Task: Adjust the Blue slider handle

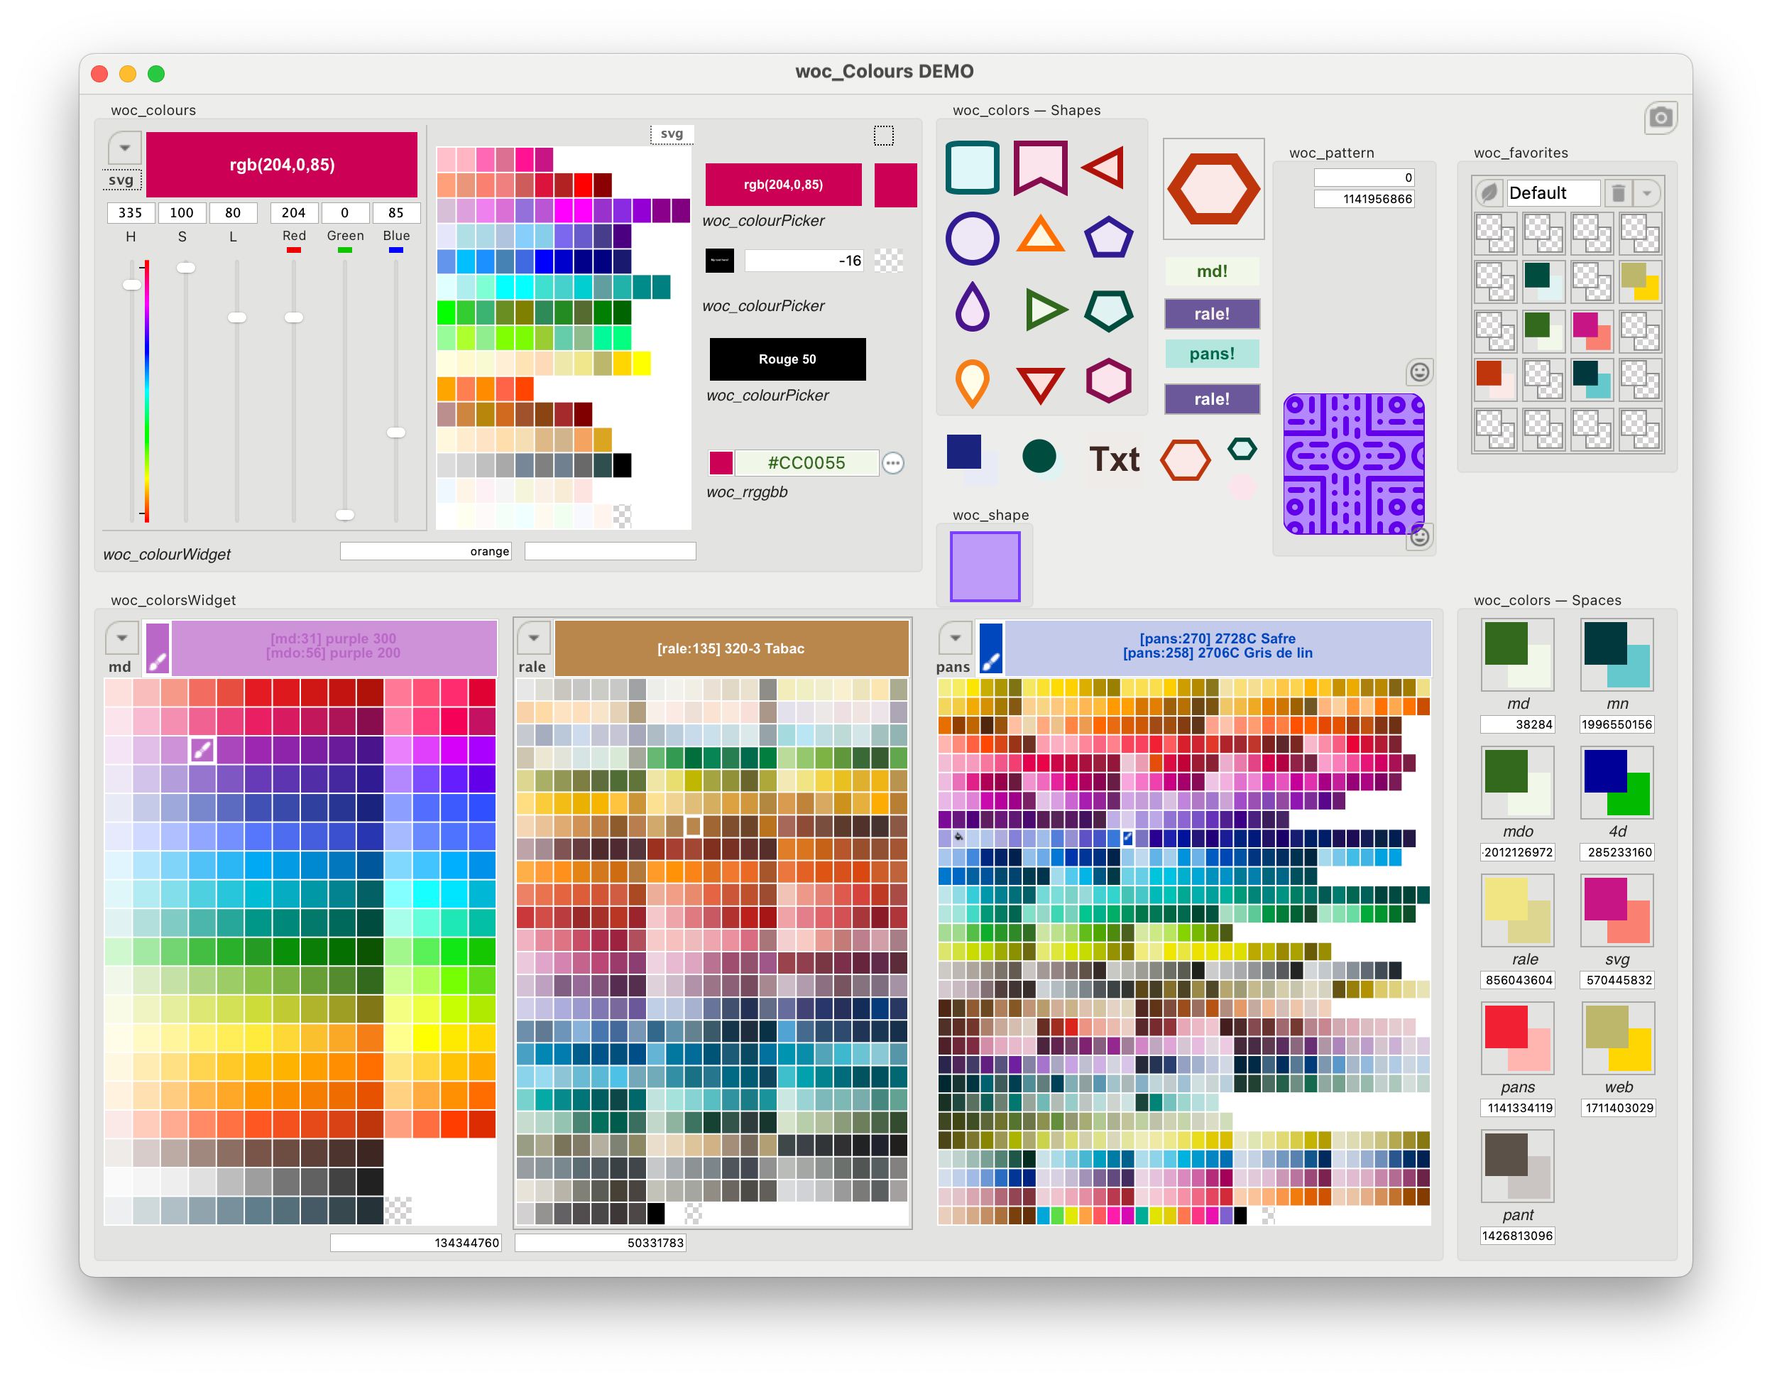Action: pyautogui.click(x=395, y=432)
